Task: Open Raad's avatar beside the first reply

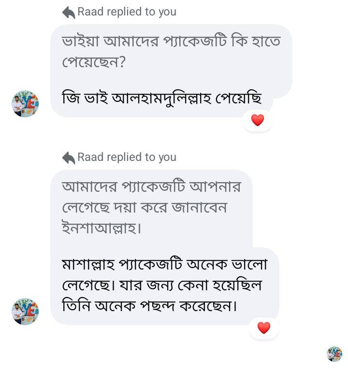Action: tap(25, 103)
